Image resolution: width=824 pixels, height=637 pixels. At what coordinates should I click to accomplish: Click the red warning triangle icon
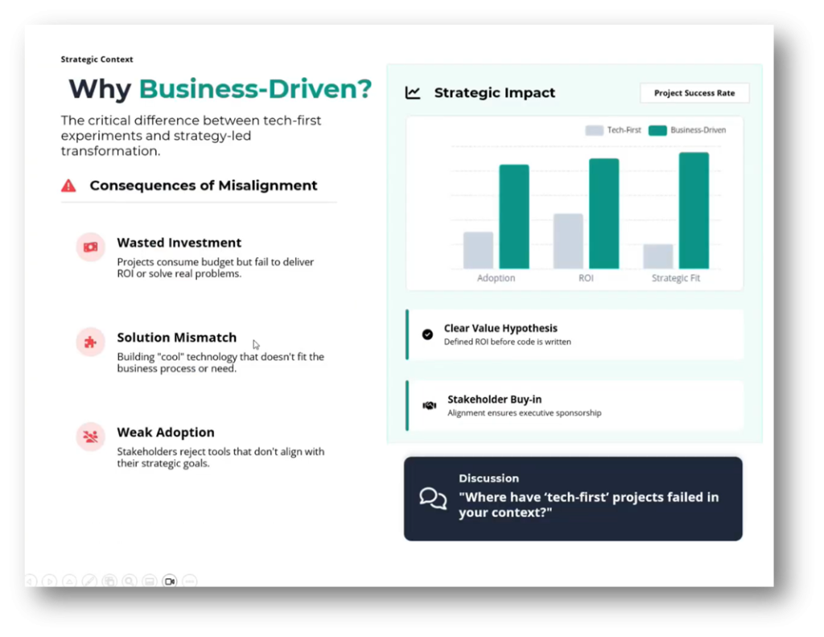(68, 185)
